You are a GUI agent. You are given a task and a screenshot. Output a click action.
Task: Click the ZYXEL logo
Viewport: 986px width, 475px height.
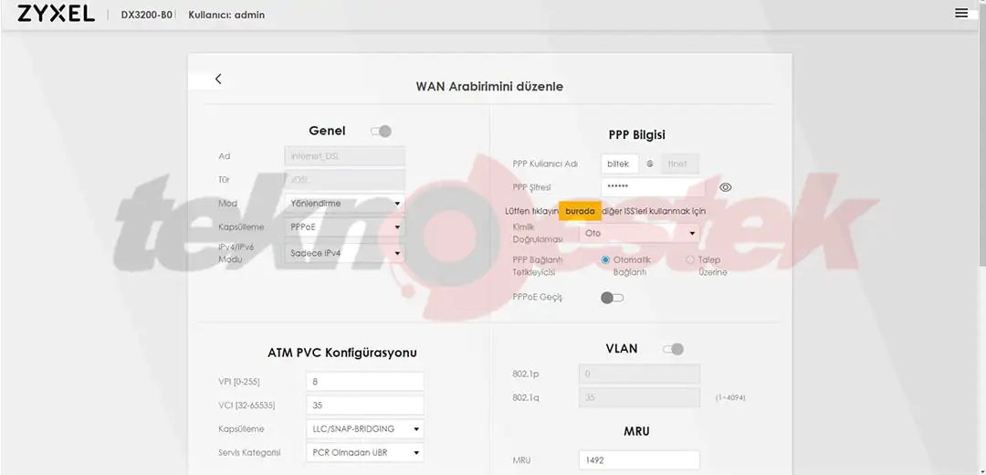click(56, 14)
